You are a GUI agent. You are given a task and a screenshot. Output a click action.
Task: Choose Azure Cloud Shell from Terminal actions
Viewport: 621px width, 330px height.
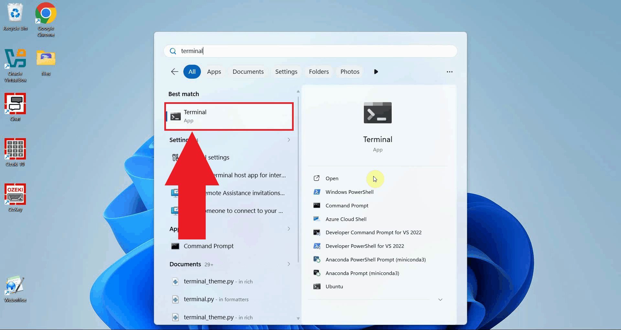pos(346,219)
